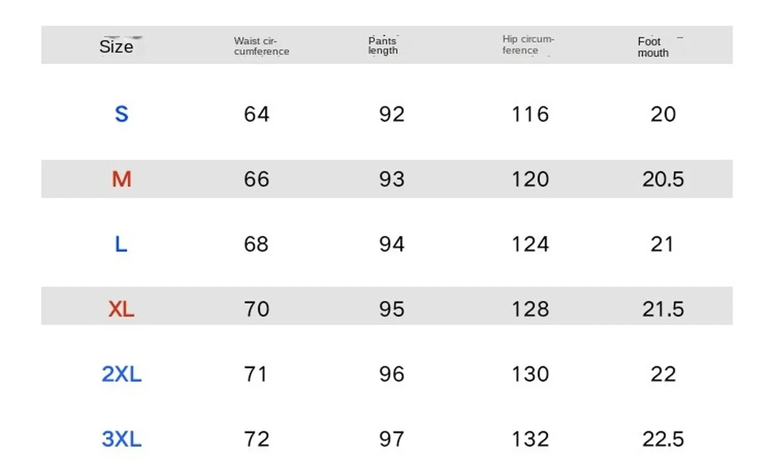
Task: Select the 3XL size label
Action: pyautogui.click(x=121, y=440)
